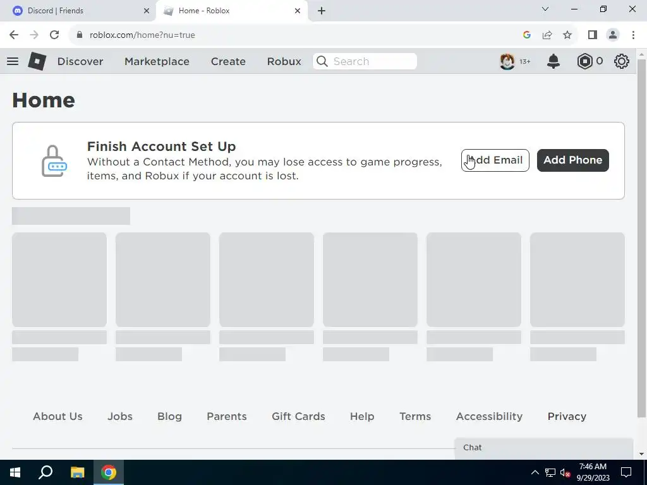Toggle the browser side panel

pyautogui.click(x=593, y=35)
